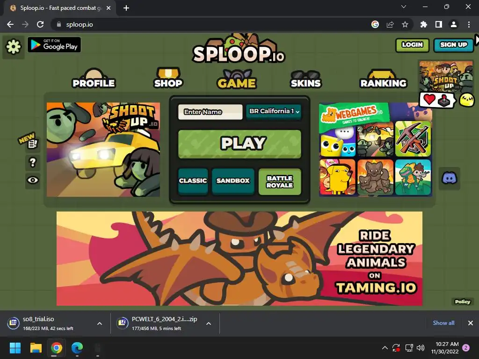Reload the sploop.io page
Screen dimensions: 479x359
pyautogui.click(x=40, y=24)
